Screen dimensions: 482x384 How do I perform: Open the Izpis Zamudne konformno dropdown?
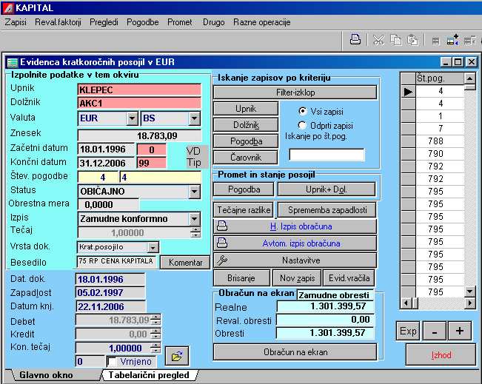coord(194,219)
